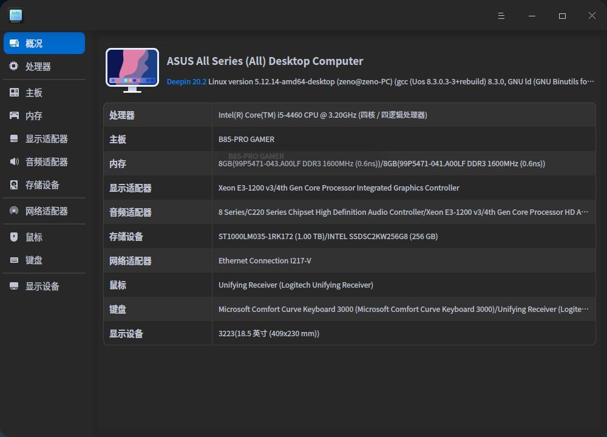
Task: Click the 音频适配器 row label in table
Action: coord(130,212)
